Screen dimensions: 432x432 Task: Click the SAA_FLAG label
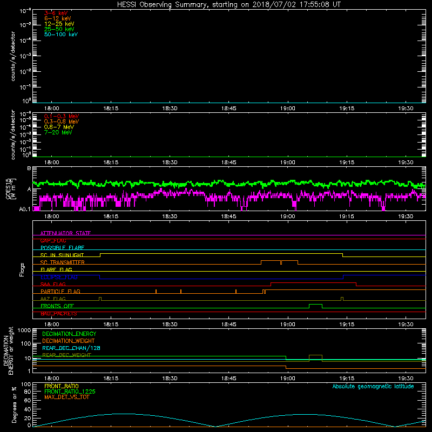(53, 284)
